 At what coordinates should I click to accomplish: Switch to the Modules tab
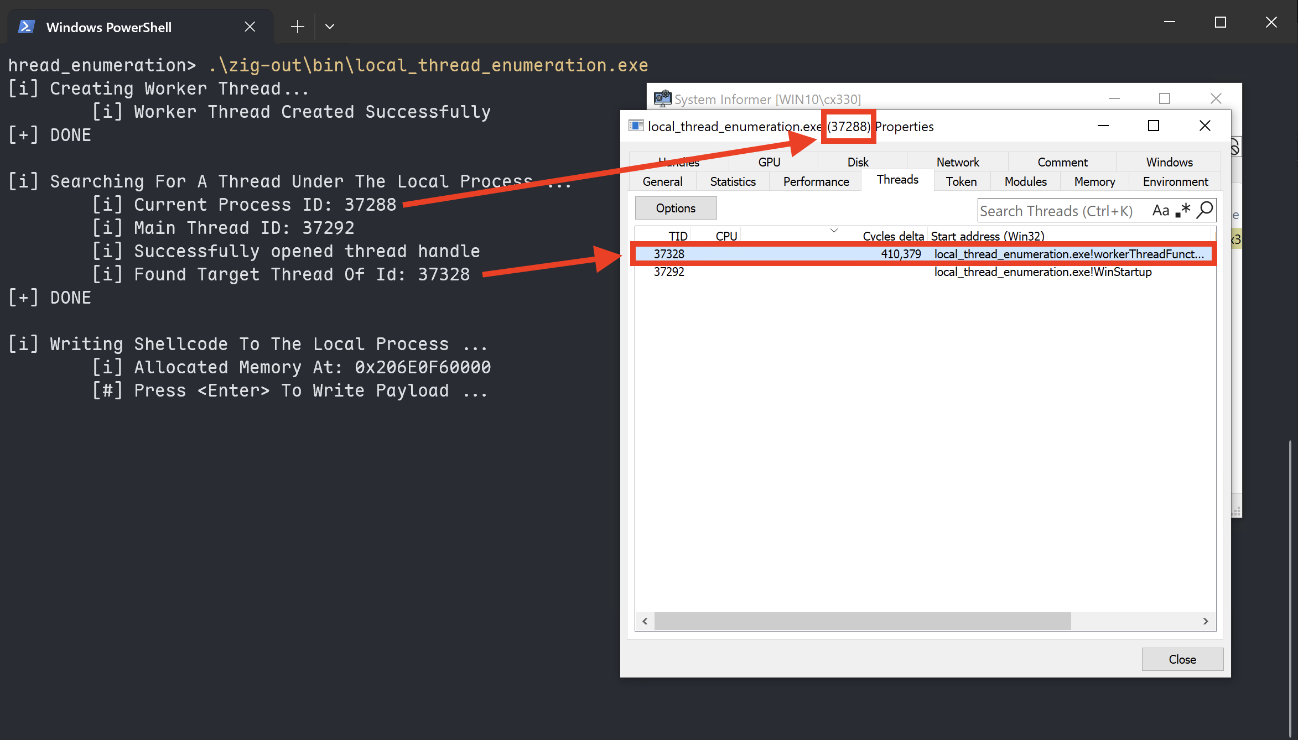(1025, 181)
